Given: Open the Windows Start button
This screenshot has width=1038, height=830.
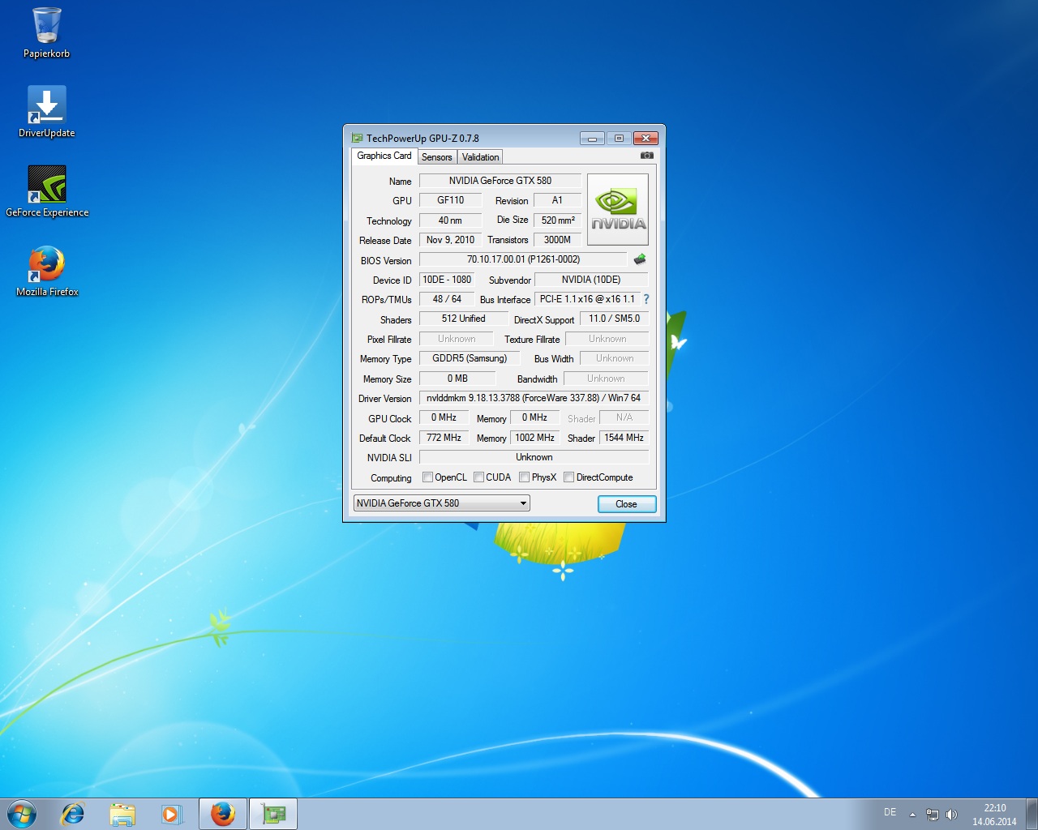Looking at the screenshot, I should tap(22, 814).
